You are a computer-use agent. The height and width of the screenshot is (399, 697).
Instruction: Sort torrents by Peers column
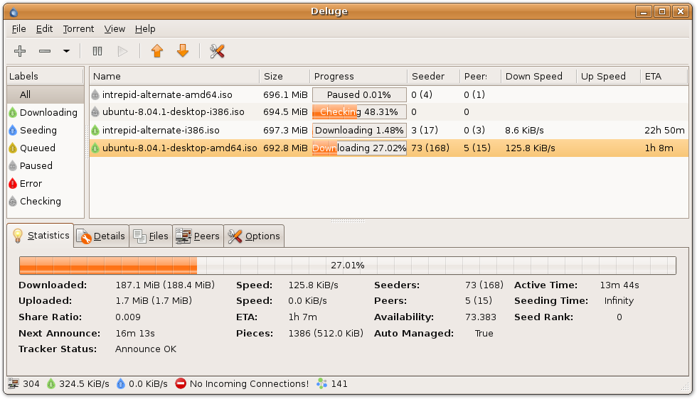pos(480,77)
